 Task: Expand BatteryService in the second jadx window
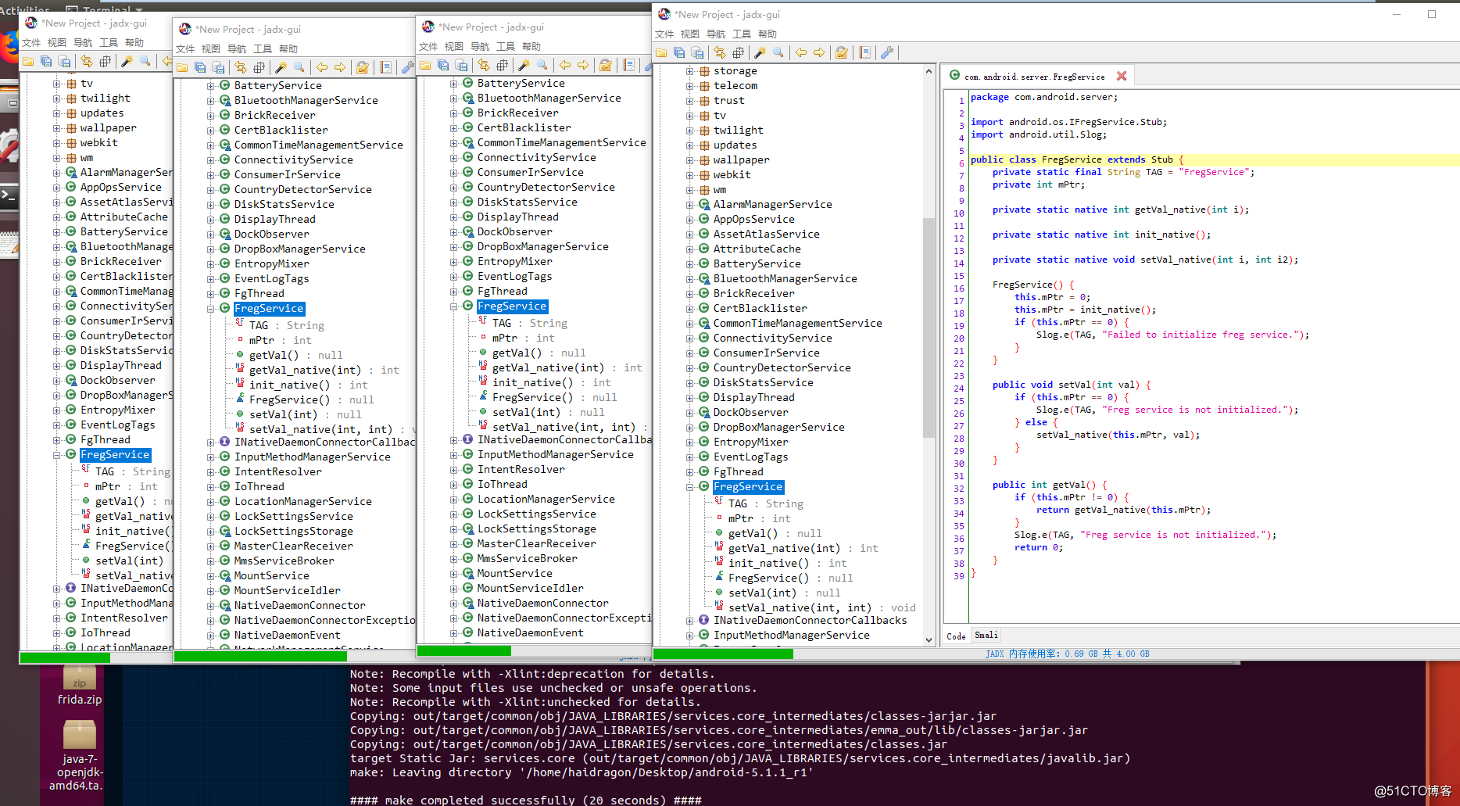click(x=211, y=86)
